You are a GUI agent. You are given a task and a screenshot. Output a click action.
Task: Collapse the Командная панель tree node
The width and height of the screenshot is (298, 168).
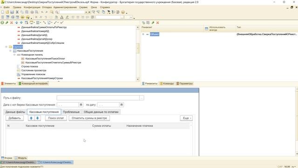14,55
